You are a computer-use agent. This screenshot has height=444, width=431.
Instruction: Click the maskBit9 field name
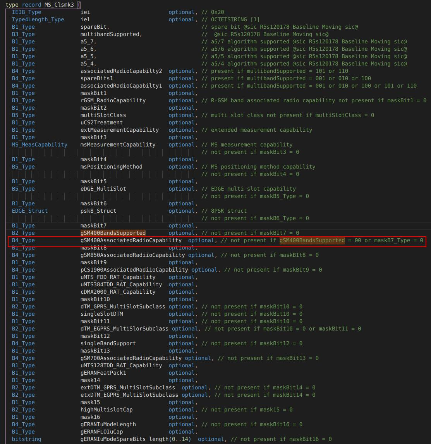tap(93, 263)
